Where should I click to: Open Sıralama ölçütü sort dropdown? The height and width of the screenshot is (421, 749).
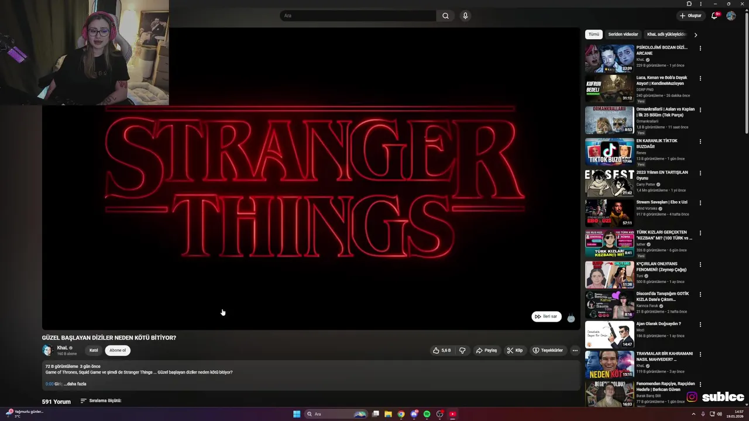tap(101, 401)
